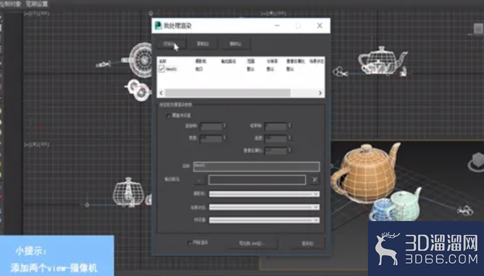Screen dimensions: 484x276
Task: Click the Pixel Aspect column header
Action: [x=295, y=61]
